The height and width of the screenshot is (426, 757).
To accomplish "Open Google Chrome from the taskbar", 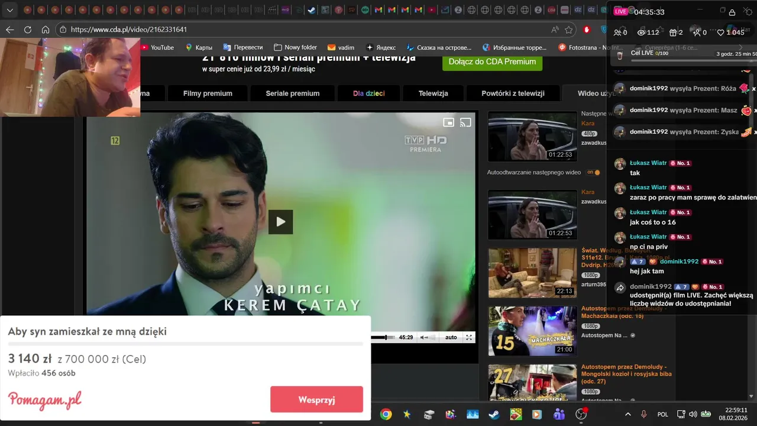I will [386, 414].
